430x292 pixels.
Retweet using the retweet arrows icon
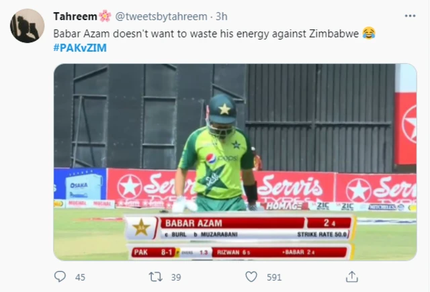coord(155,277)
